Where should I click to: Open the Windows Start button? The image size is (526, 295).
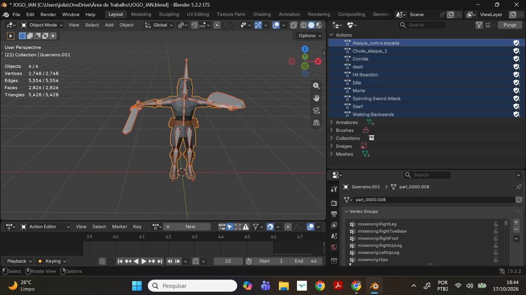[137, 286]
